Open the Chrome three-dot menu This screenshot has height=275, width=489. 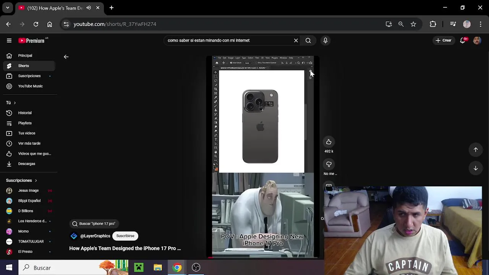tap(481, 24)
